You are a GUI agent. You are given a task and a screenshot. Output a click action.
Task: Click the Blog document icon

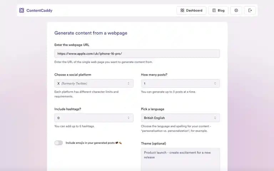tap(214, 10)
